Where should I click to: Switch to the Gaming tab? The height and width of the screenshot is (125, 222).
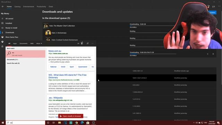tap(17, 7)
